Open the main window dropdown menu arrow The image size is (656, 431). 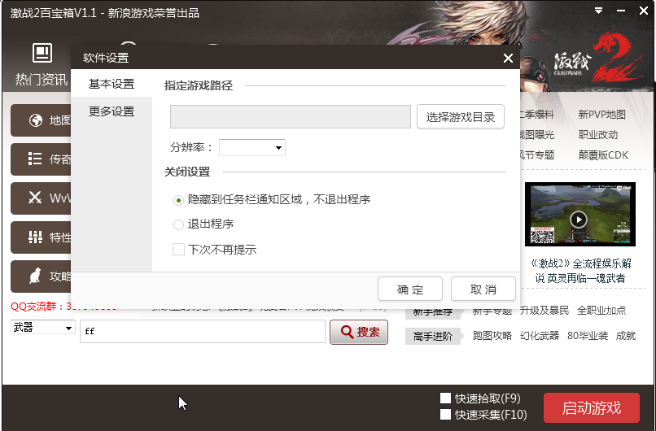pyautogui.click(x=599, y=11)
